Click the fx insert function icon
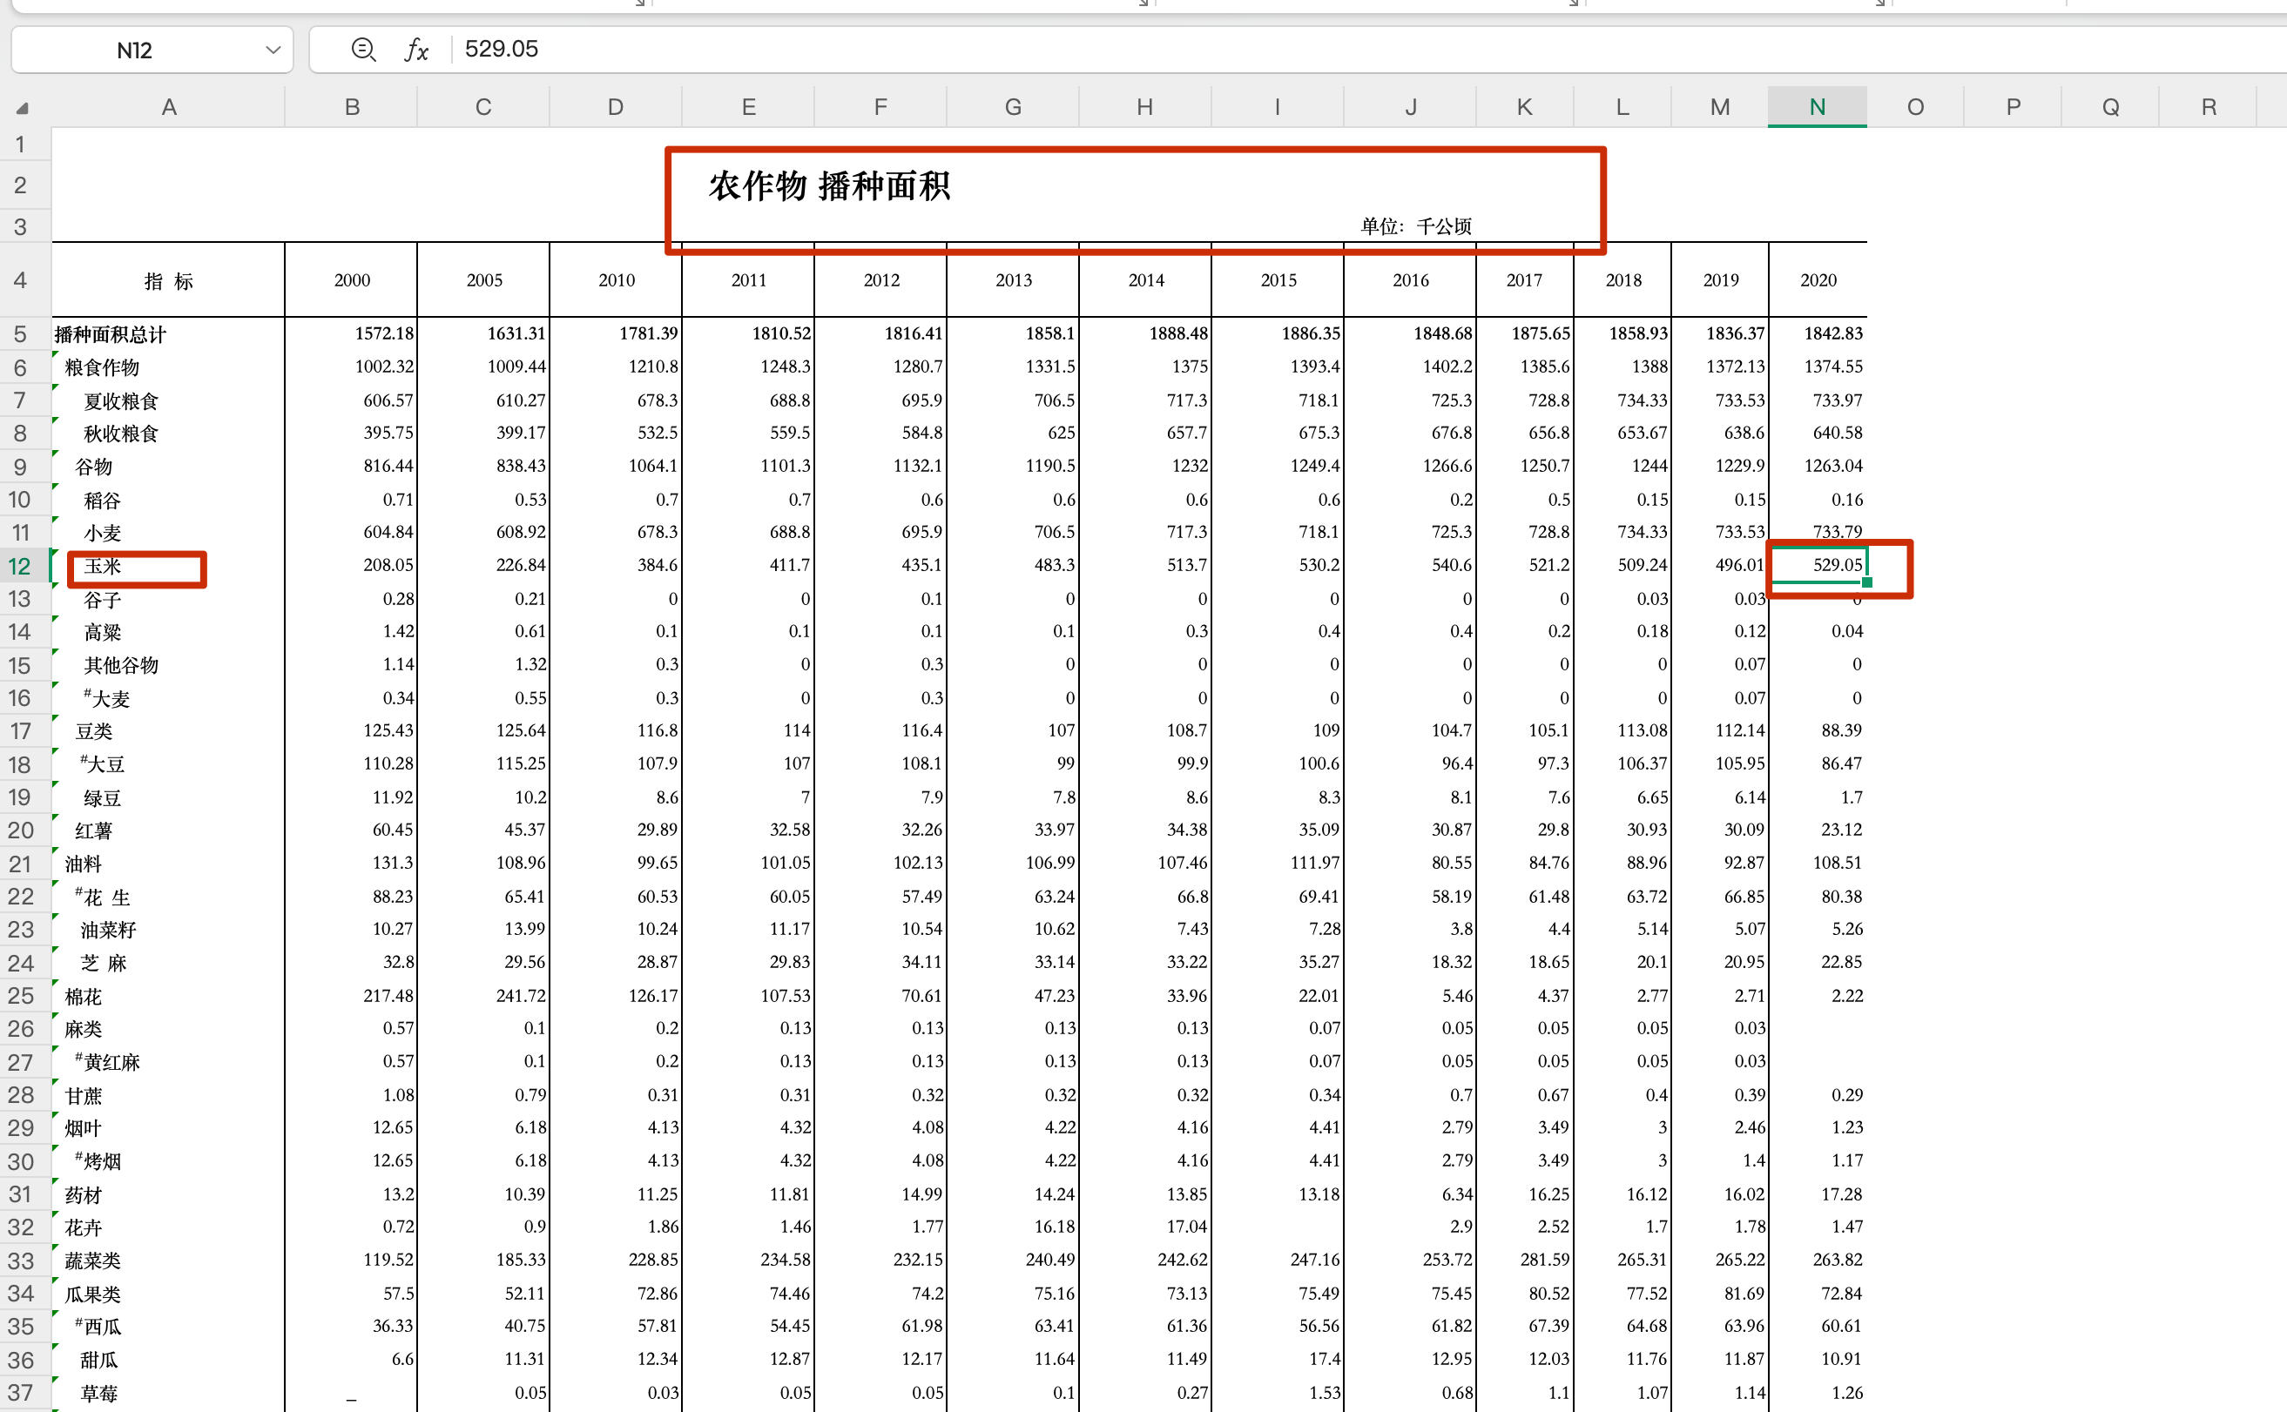Viewport: 2287px width, 1412px height. point(415,50)
